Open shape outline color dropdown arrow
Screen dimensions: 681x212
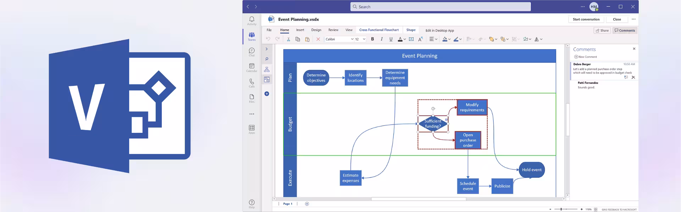(460, 40)
